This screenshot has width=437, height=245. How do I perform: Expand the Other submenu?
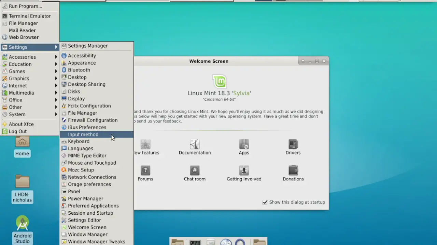point(30,107)
